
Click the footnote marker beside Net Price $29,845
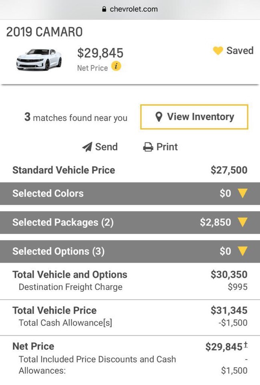tap(246, 345)
